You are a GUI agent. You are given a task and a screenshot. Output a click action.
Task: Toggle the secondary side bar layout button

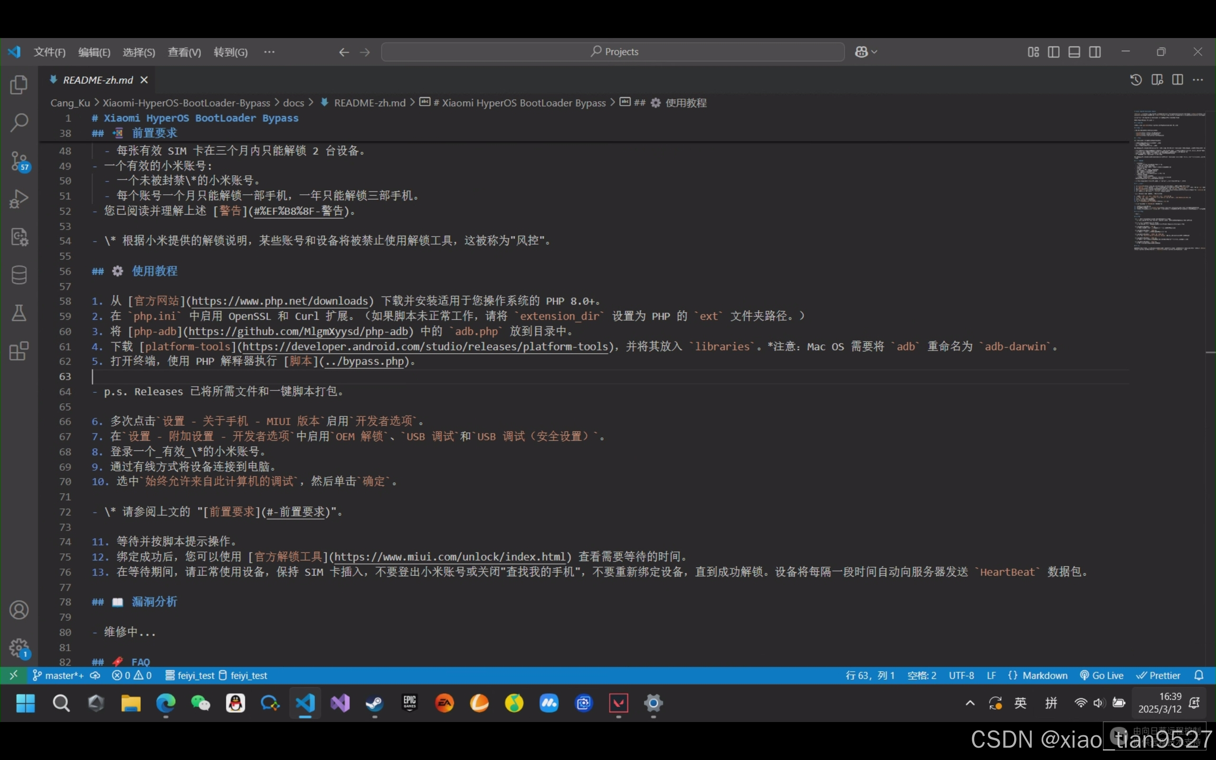1095,52
